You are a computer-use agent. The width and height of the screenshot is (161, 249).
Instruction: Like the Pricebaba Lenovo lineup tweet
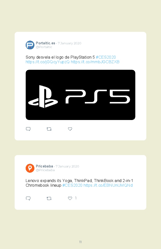[x=70, y=198]
